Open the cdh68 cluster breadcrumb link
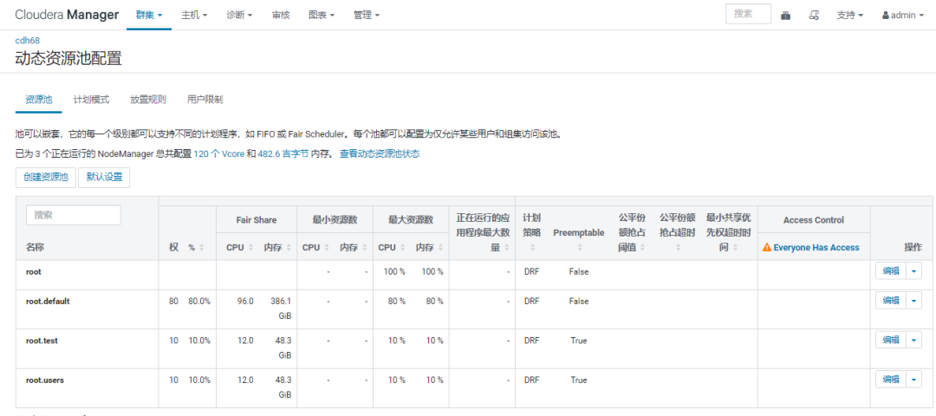This screenshot has height=416, width=936. [27, 41]
